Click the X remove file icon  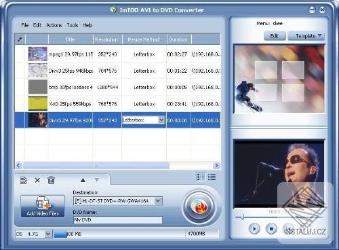37,180
